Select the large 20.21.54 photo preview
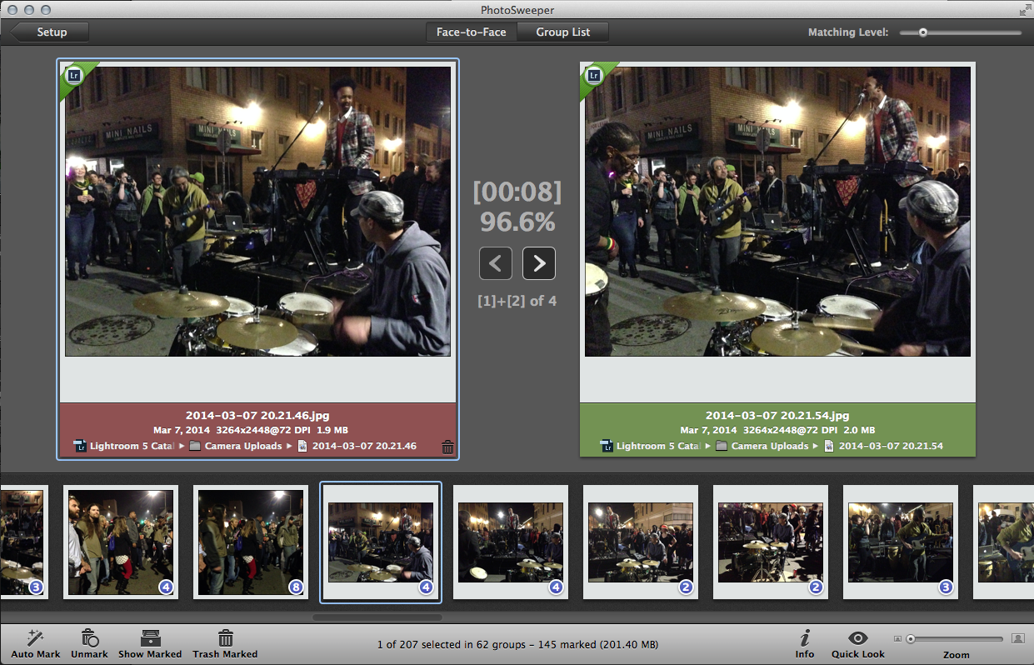This screenshot has width=1034, height=665. [777, 212]
